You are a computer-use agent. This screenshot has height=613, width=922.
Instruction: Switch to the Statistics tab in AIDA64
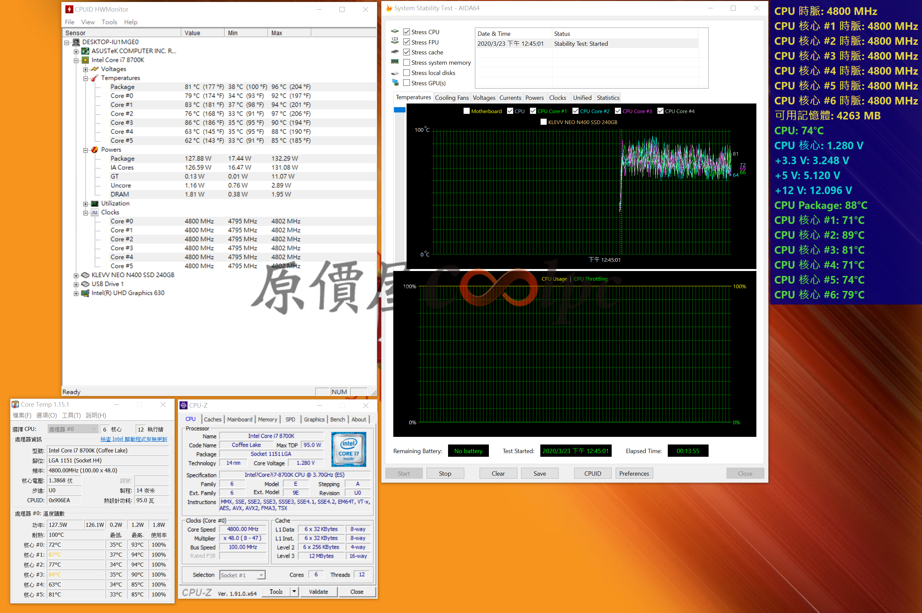(608, 98)
